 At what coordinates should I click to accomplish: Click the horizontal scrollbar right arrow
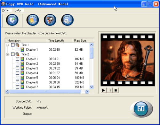(x=87, y=91)
